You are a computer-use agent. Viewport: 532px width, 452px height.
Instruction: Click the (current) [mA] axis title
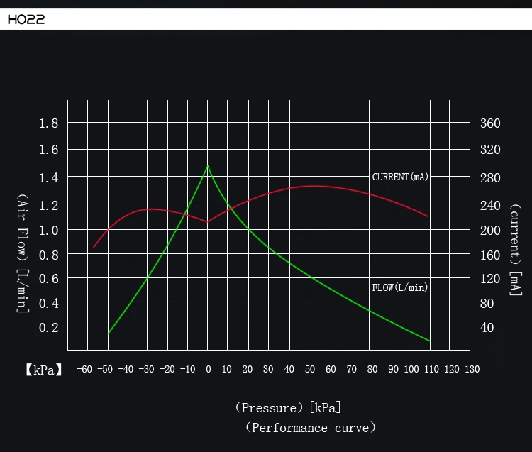pyautogui.click(x=516, y=250)
